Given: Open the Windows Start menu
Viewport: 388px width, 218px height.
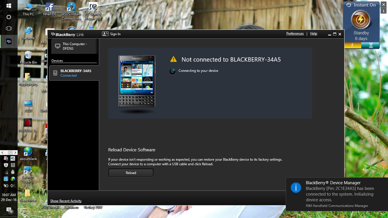Looking at the screenshot, I should tap(9, 6).
